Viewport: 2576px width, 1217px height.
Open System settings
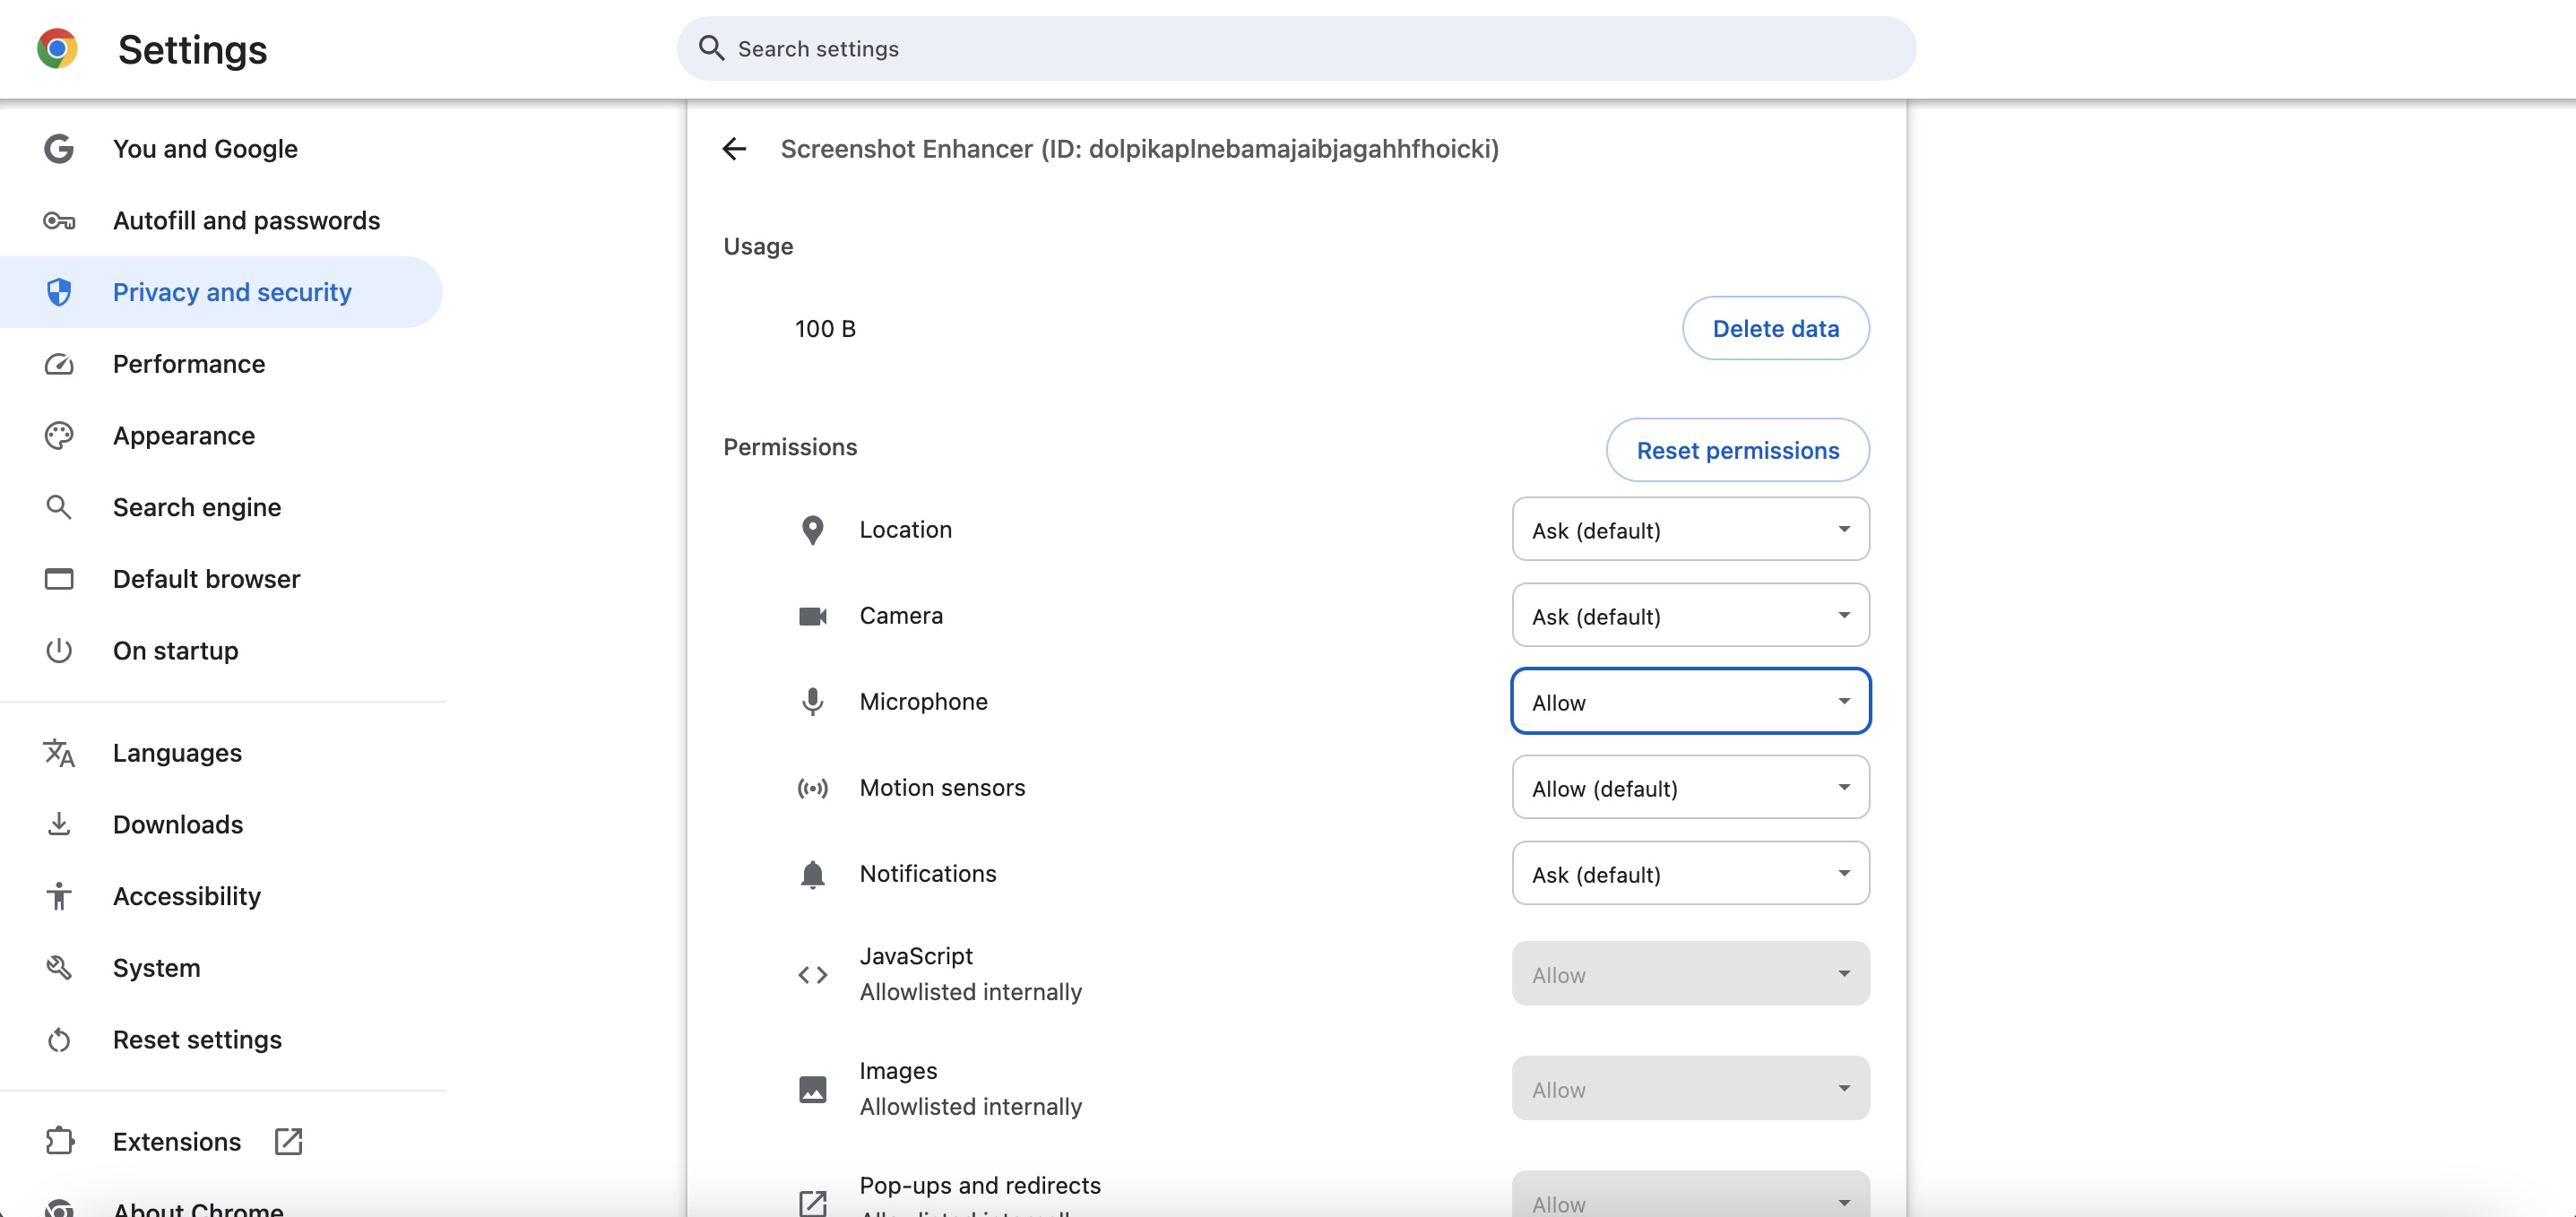pyautogui.click(x=221, y=968)
